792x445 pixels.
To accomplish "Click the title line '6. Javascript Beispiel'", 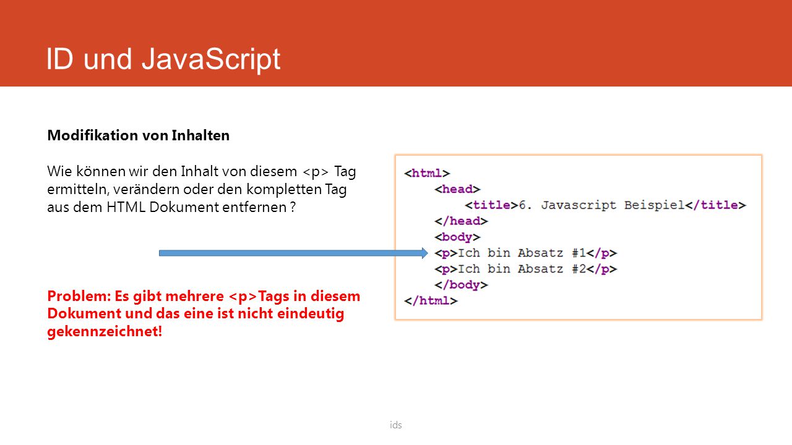I will pyautogui.click(x=605, y=205).
